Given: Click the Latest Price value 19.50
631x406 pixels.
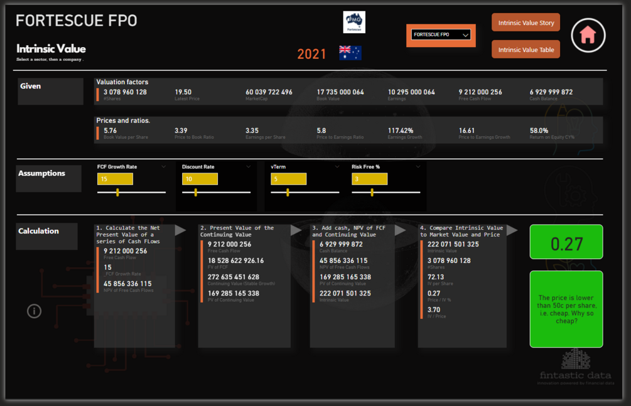Looking at the screenshot, I should (x=183, y=92).
